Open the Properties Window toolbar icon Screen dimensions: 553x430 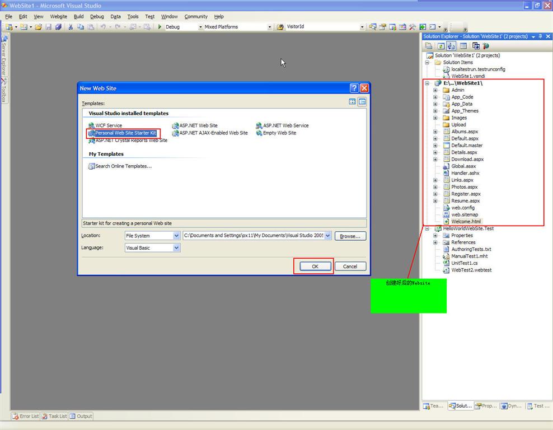tap(383, 27)
